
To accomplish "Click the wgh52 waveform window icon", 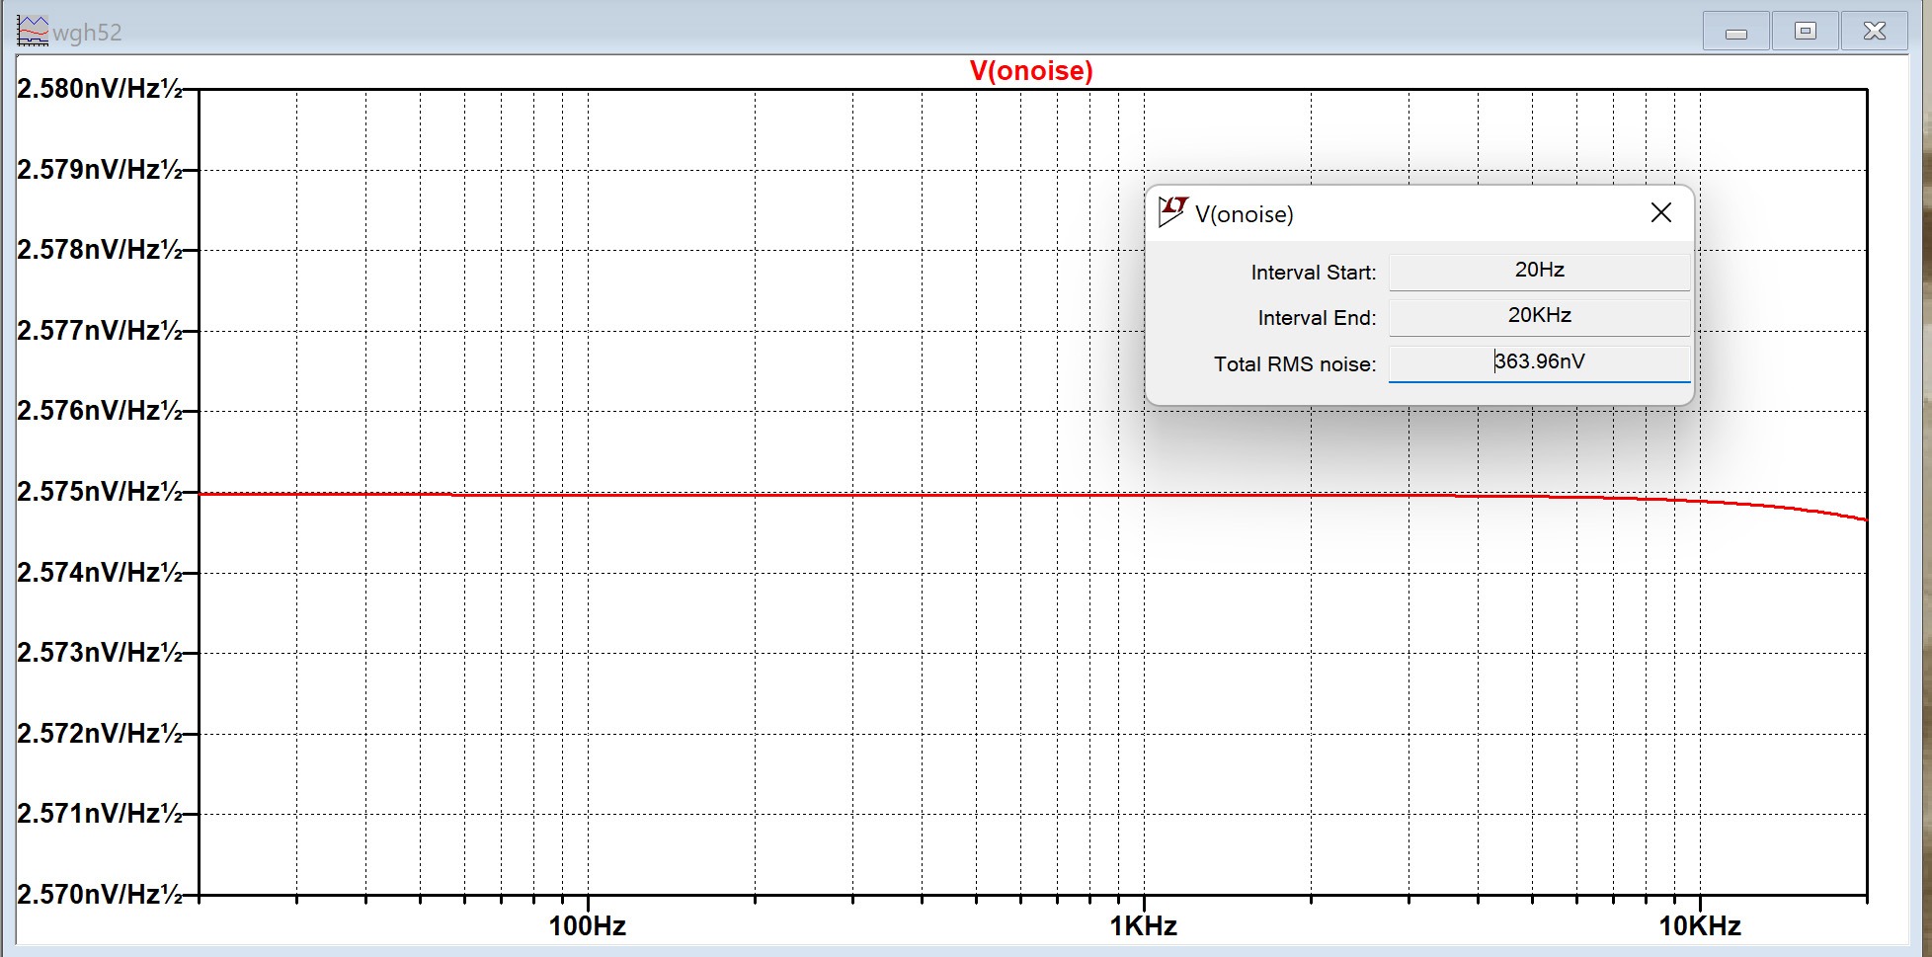I will click(x=33, y=32).
